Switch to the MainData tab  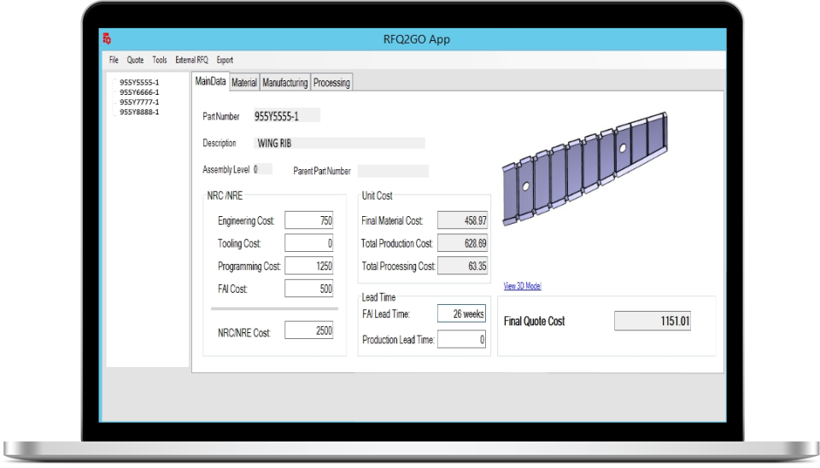(210, 82)
